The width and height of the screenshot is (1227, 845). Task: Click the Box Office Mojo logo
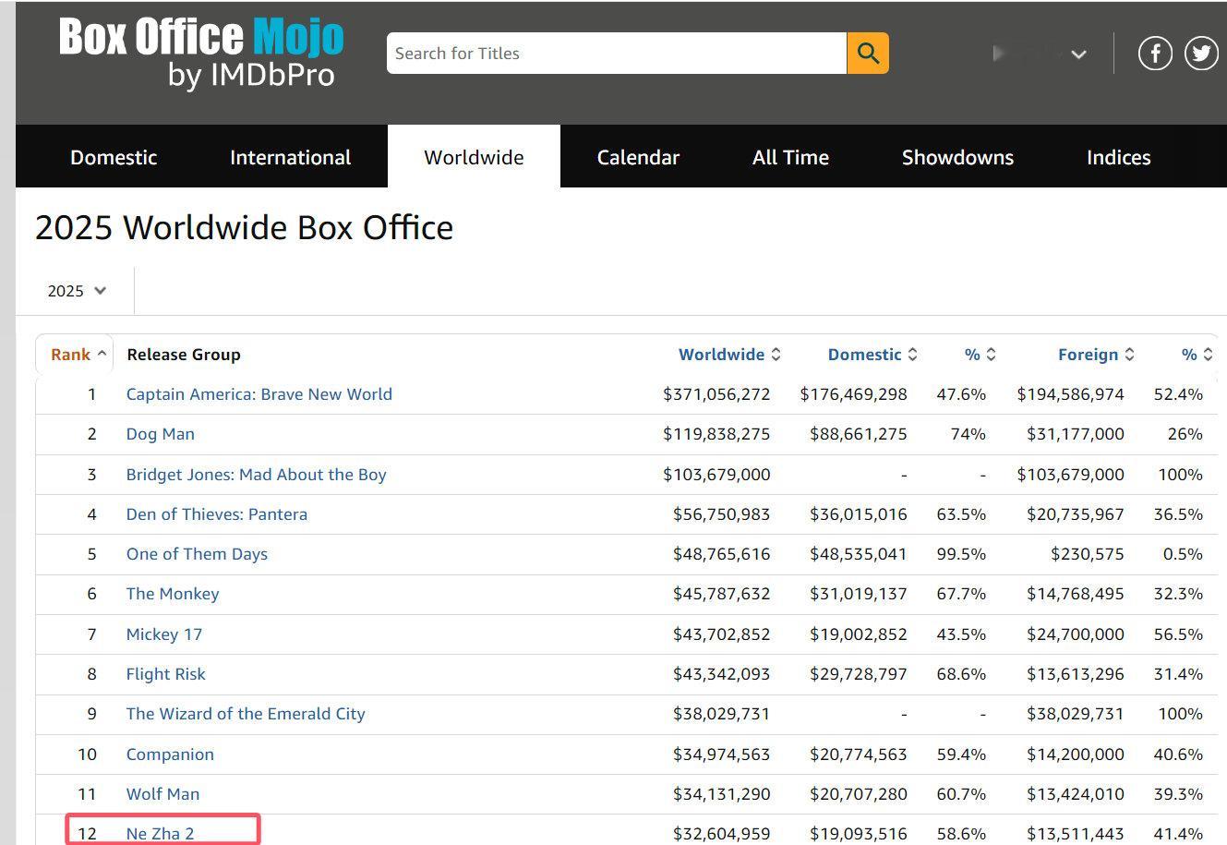coord(201,53)
